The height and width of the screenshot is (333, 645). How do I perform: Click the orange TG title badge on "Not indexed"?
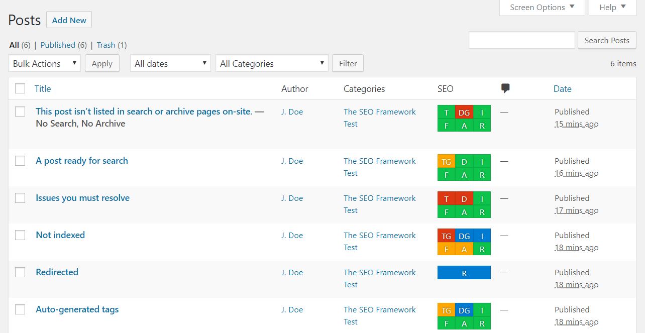[x=446, y=236]
